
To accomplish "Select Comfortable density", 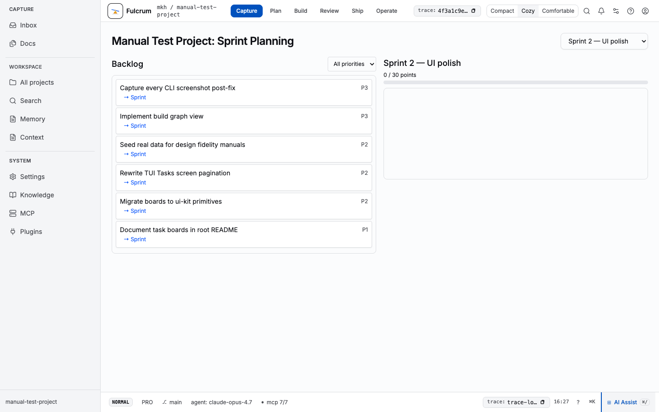I will tap(558, 11).
